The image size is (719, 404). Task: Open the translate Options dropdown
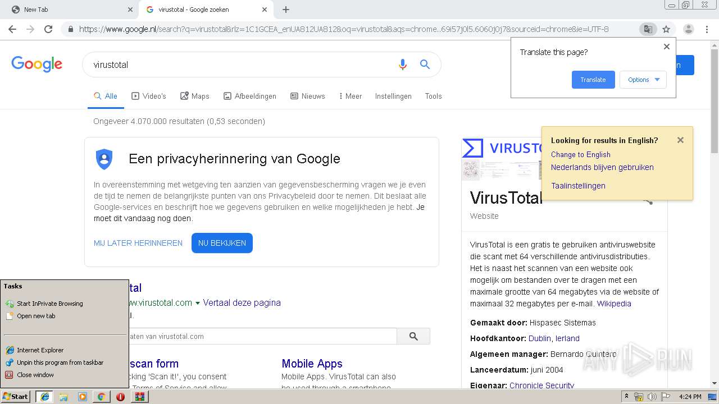(x=643, y=80)
